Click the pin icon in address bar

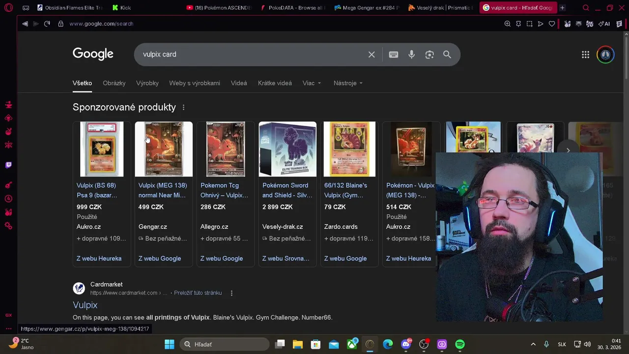point(518,24)
